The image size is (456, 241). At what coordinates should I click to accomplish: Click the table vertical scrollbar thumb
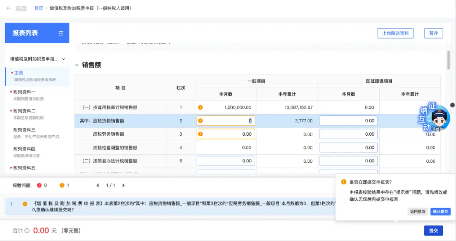(x=448, y=60)
